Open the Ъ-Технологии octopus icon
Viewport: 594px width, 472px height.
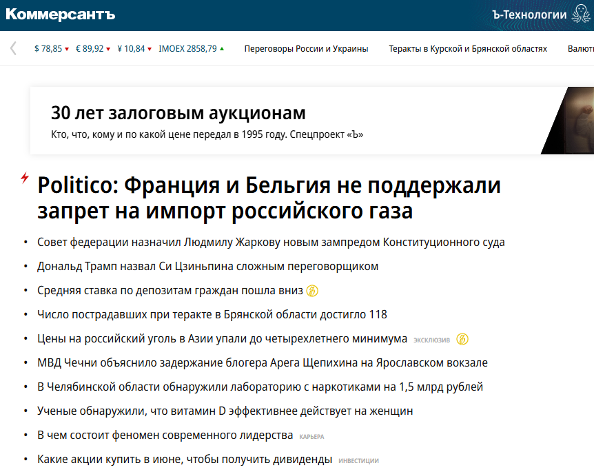coord(581,15)
